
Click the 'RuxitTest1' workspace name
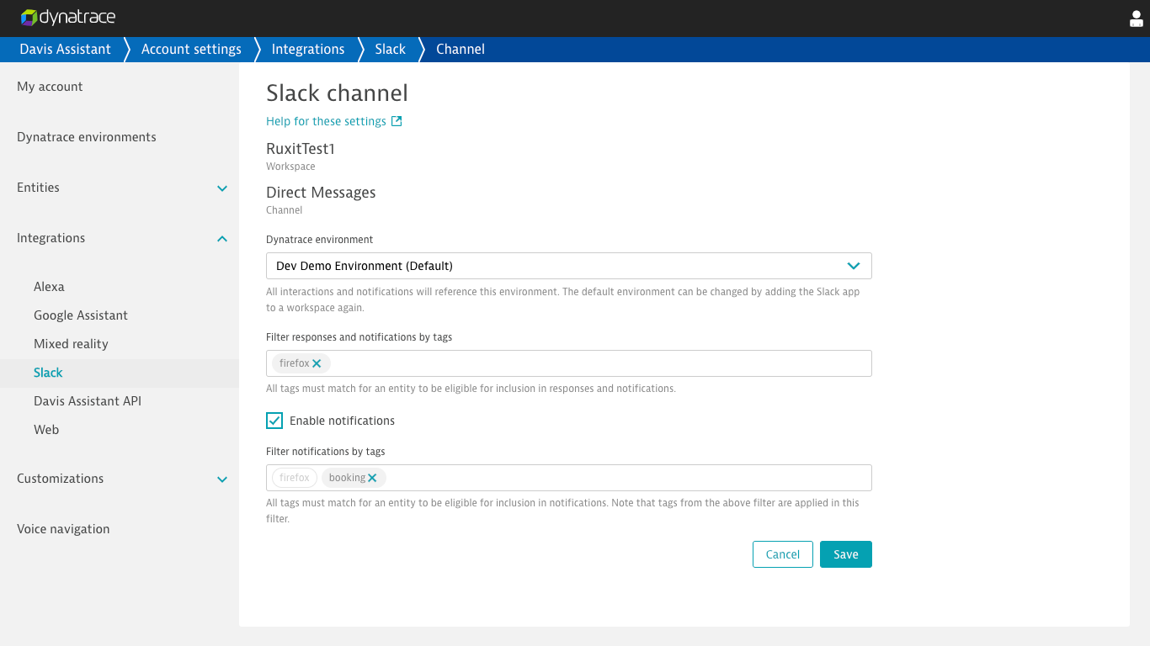[x=301, y=149]
